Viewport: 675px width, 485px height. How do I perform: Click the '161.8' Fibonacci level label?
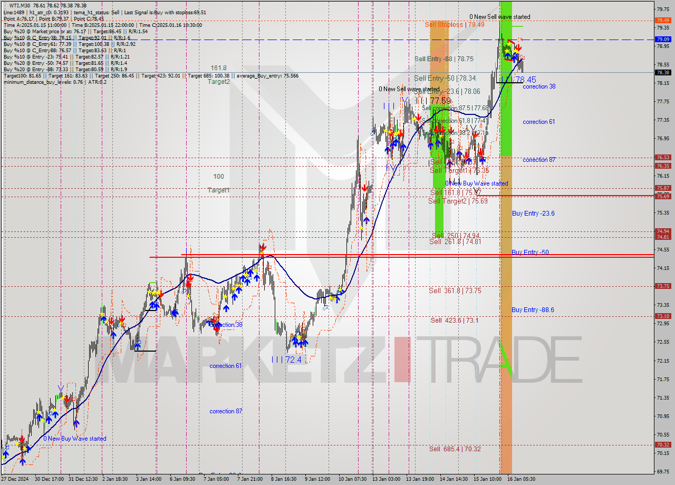point(218,68)
